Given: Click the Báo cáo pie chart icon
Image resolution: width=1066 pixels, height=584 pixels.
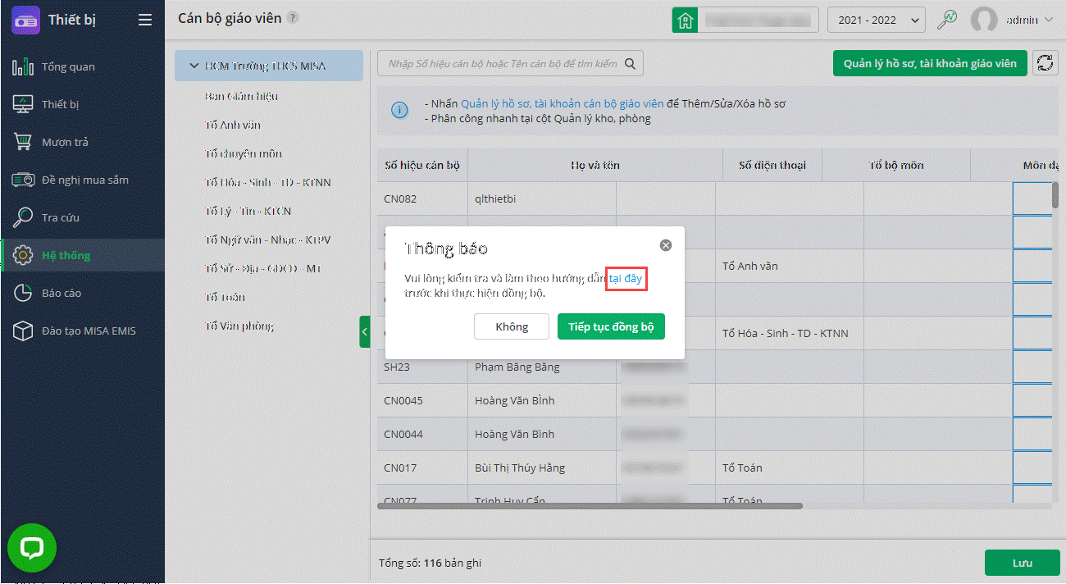Looking at the screenshot, I should coord(23,293).
